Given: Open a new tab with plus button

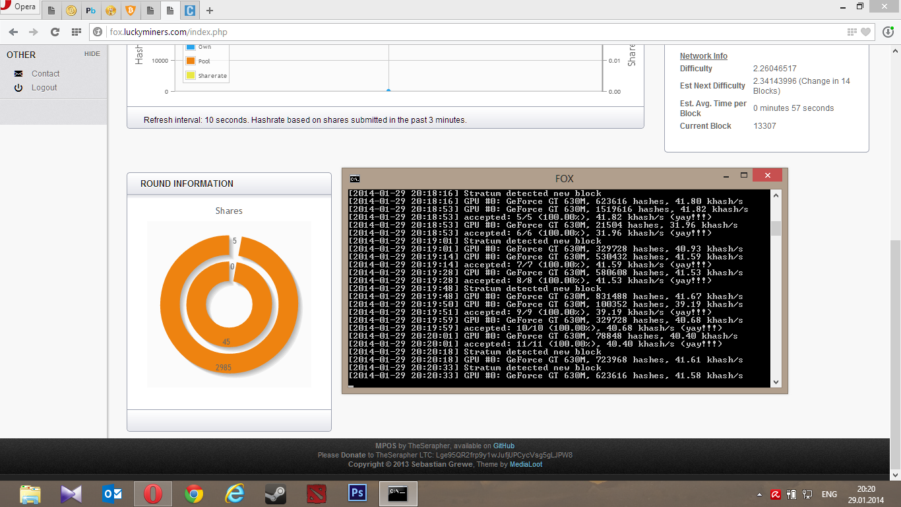Looking at the screenshot, I should (x=210, y=11).
